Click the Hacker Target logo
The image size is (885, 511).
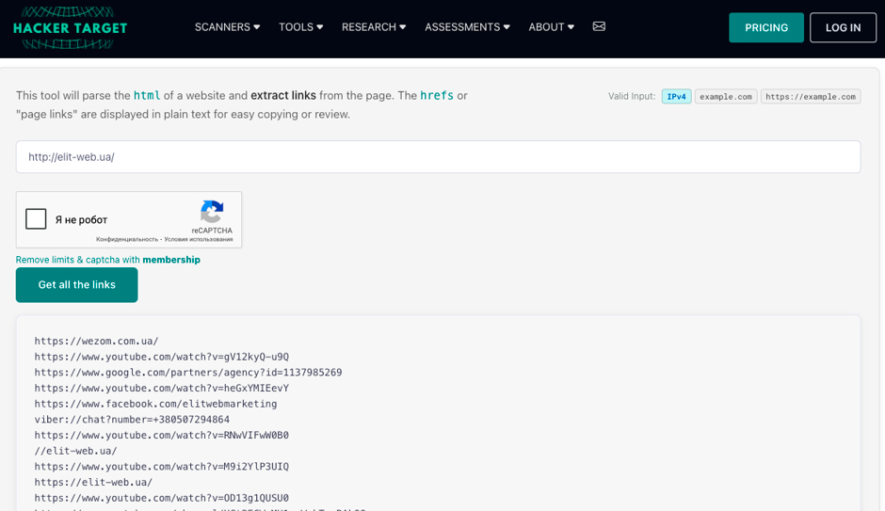(70, 27)
